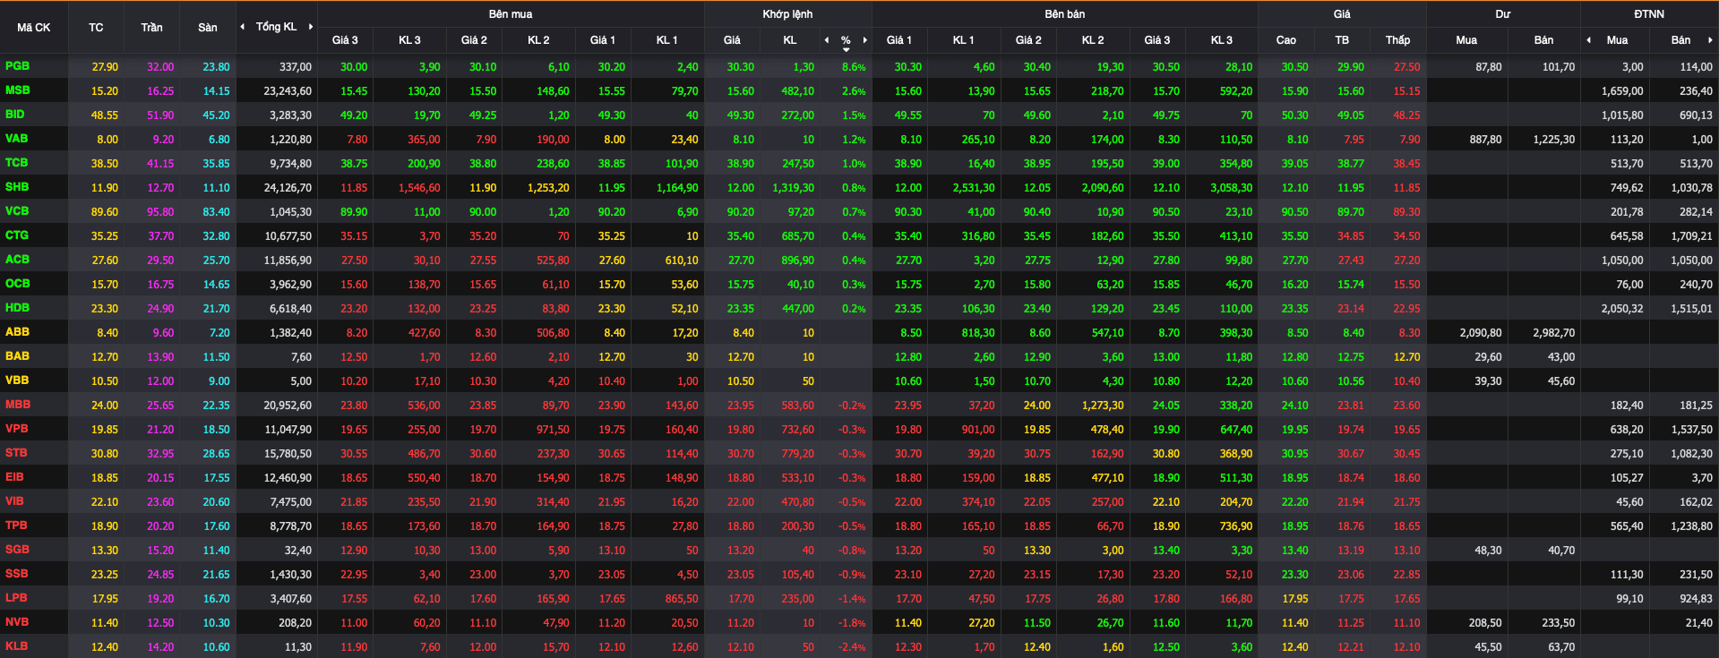1719x658 pixels.
Task: Click CTG foreign sell value 1,709,21
Action: click(x=1691, y=236)
